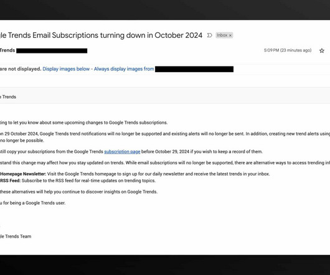Click the 'Homepage Newsletter:' bold heading
The width and height of the screenshot is (330, 275).
pos(23,174)
